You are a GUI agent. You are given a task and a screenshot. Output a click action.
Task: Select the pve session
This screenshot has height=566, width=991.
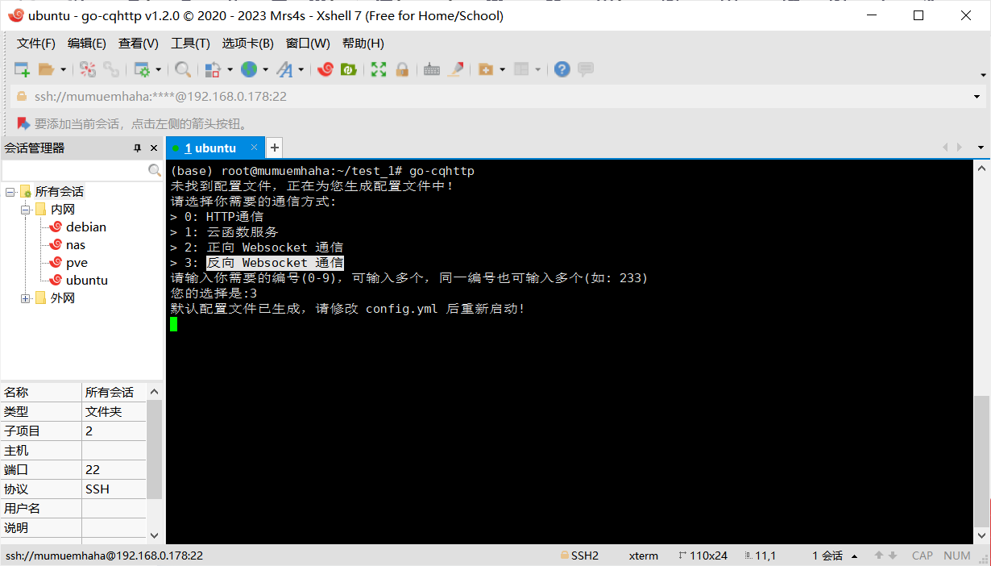click(77, 263)
